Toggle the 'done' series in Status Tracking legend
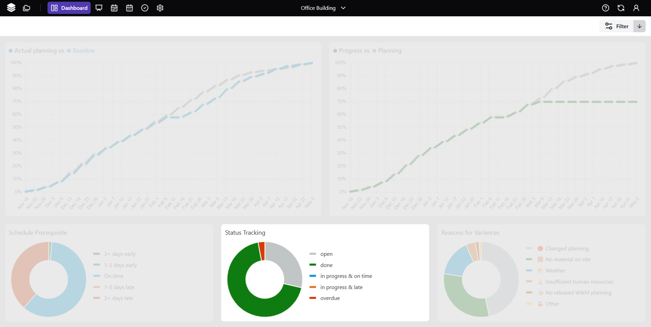Screen dimensions: 651x327 (326, 265)
